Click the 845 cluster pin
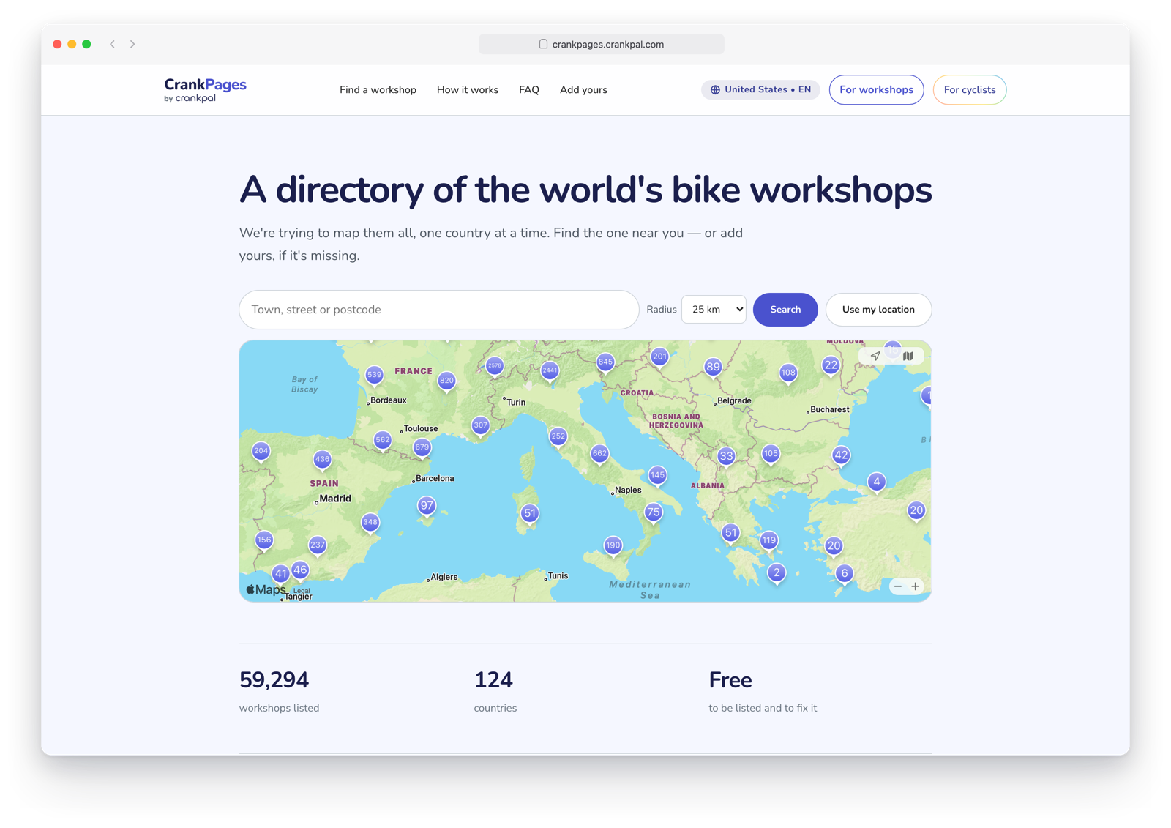Viewport: 1171px width, 828px height. tap(605, 362)
